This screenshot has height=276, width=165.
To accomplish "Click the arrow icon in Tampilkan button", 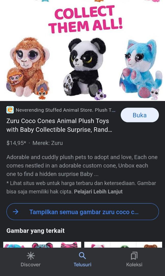I will 16,212.
